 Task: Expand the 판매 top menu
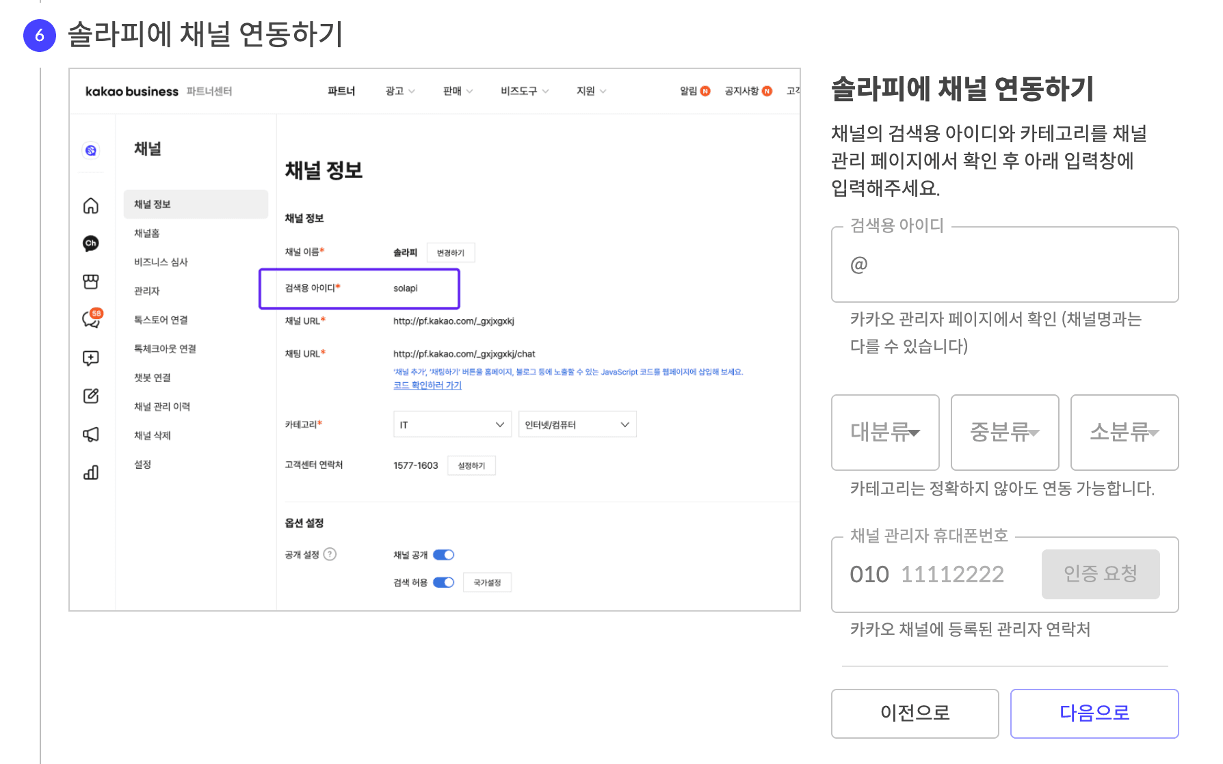458,91
